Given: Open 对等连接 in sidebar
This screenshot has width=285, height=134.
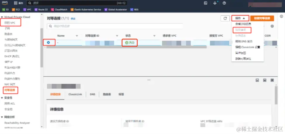Looking at the screenshot, I should pos(10,90).
